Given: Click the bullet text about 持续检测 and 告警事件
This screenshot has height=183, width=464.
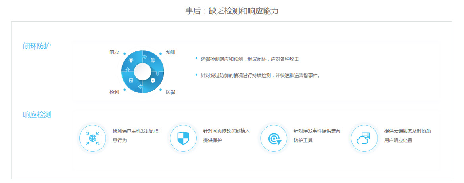Looking at the screenshot, I should (x=260, y=75).
